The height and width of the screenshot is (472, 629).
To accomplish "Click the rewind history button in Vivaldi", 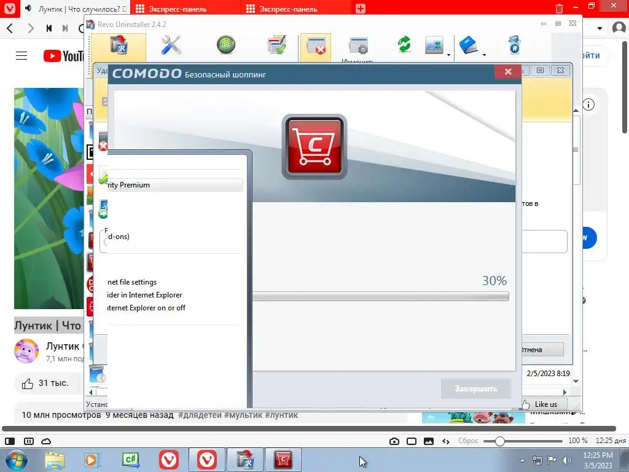I will (49, 28).
